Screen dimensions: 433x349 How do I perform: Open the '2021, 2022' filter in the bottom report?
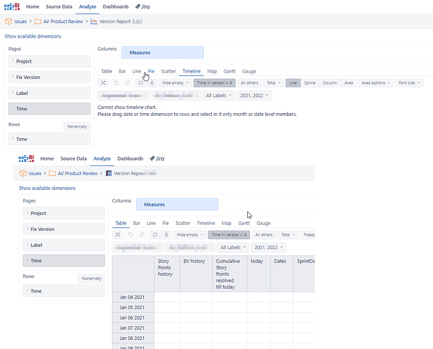pos(268,248)
